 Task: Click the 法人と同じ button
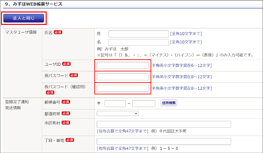coord(24,18)
